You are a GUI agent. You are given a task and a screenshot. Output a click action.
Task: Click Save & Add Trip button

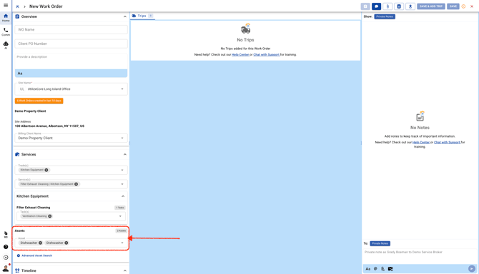(431, 6)
